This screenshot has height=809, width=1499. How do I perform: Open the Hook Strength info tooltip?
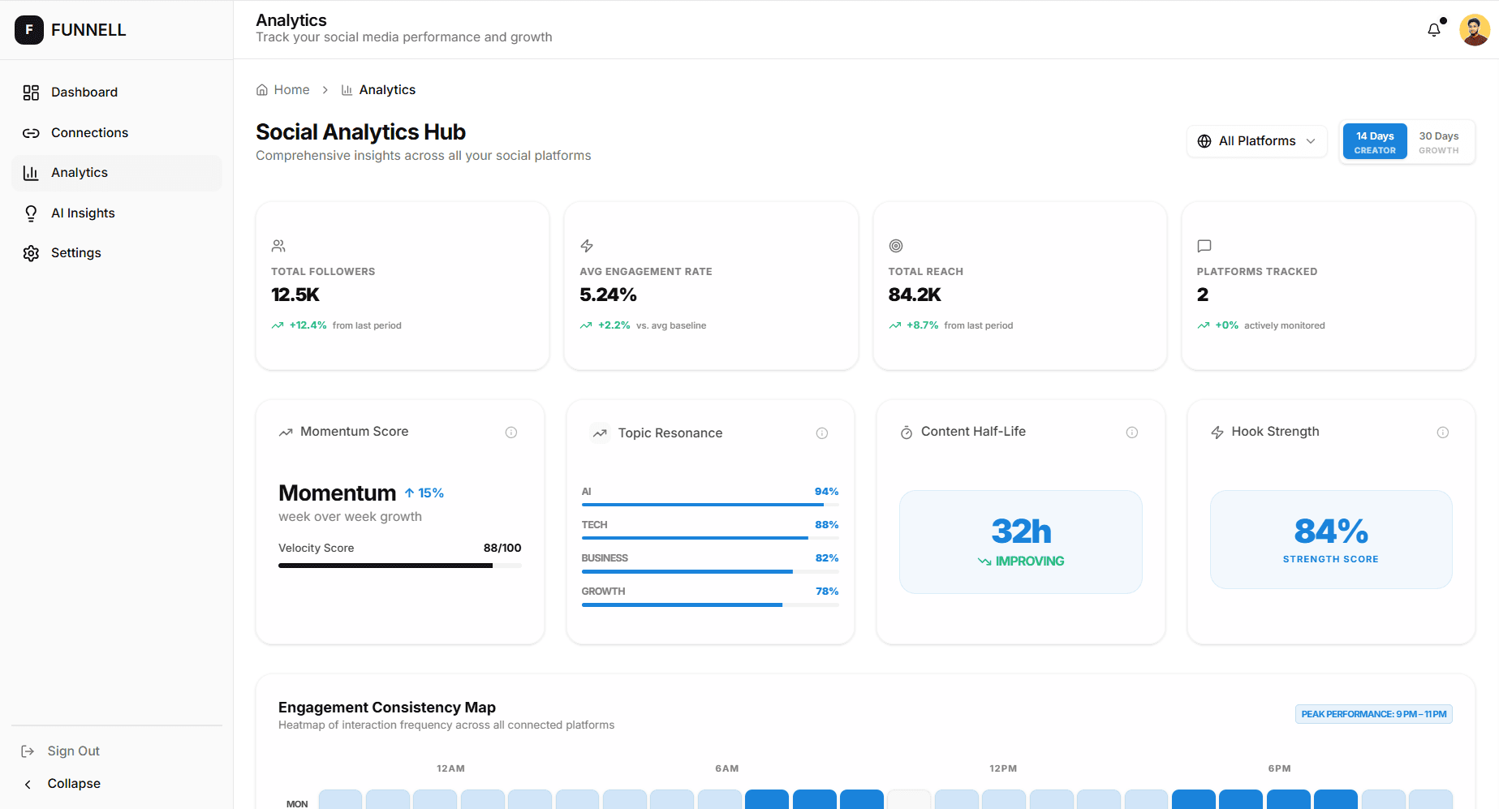[x=1443, y=432]
